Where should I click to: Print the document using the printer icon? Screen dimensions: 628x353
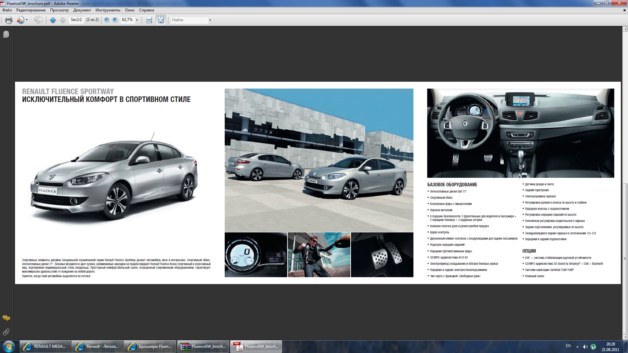point(9,20)
